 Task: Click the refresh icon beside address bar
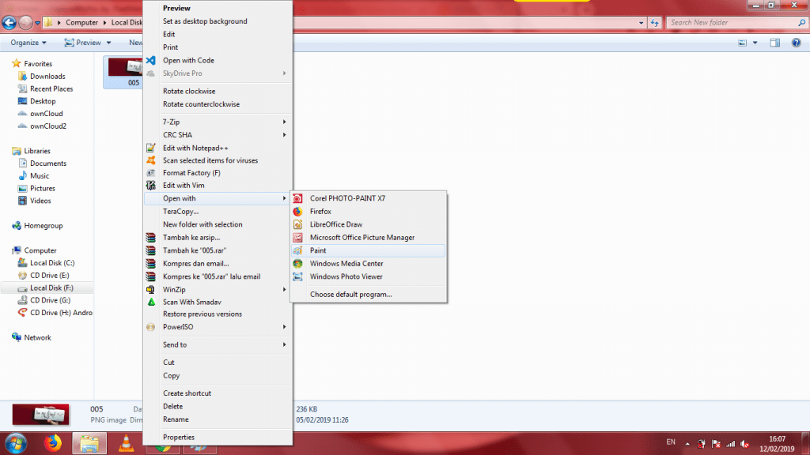coord(654,23)
